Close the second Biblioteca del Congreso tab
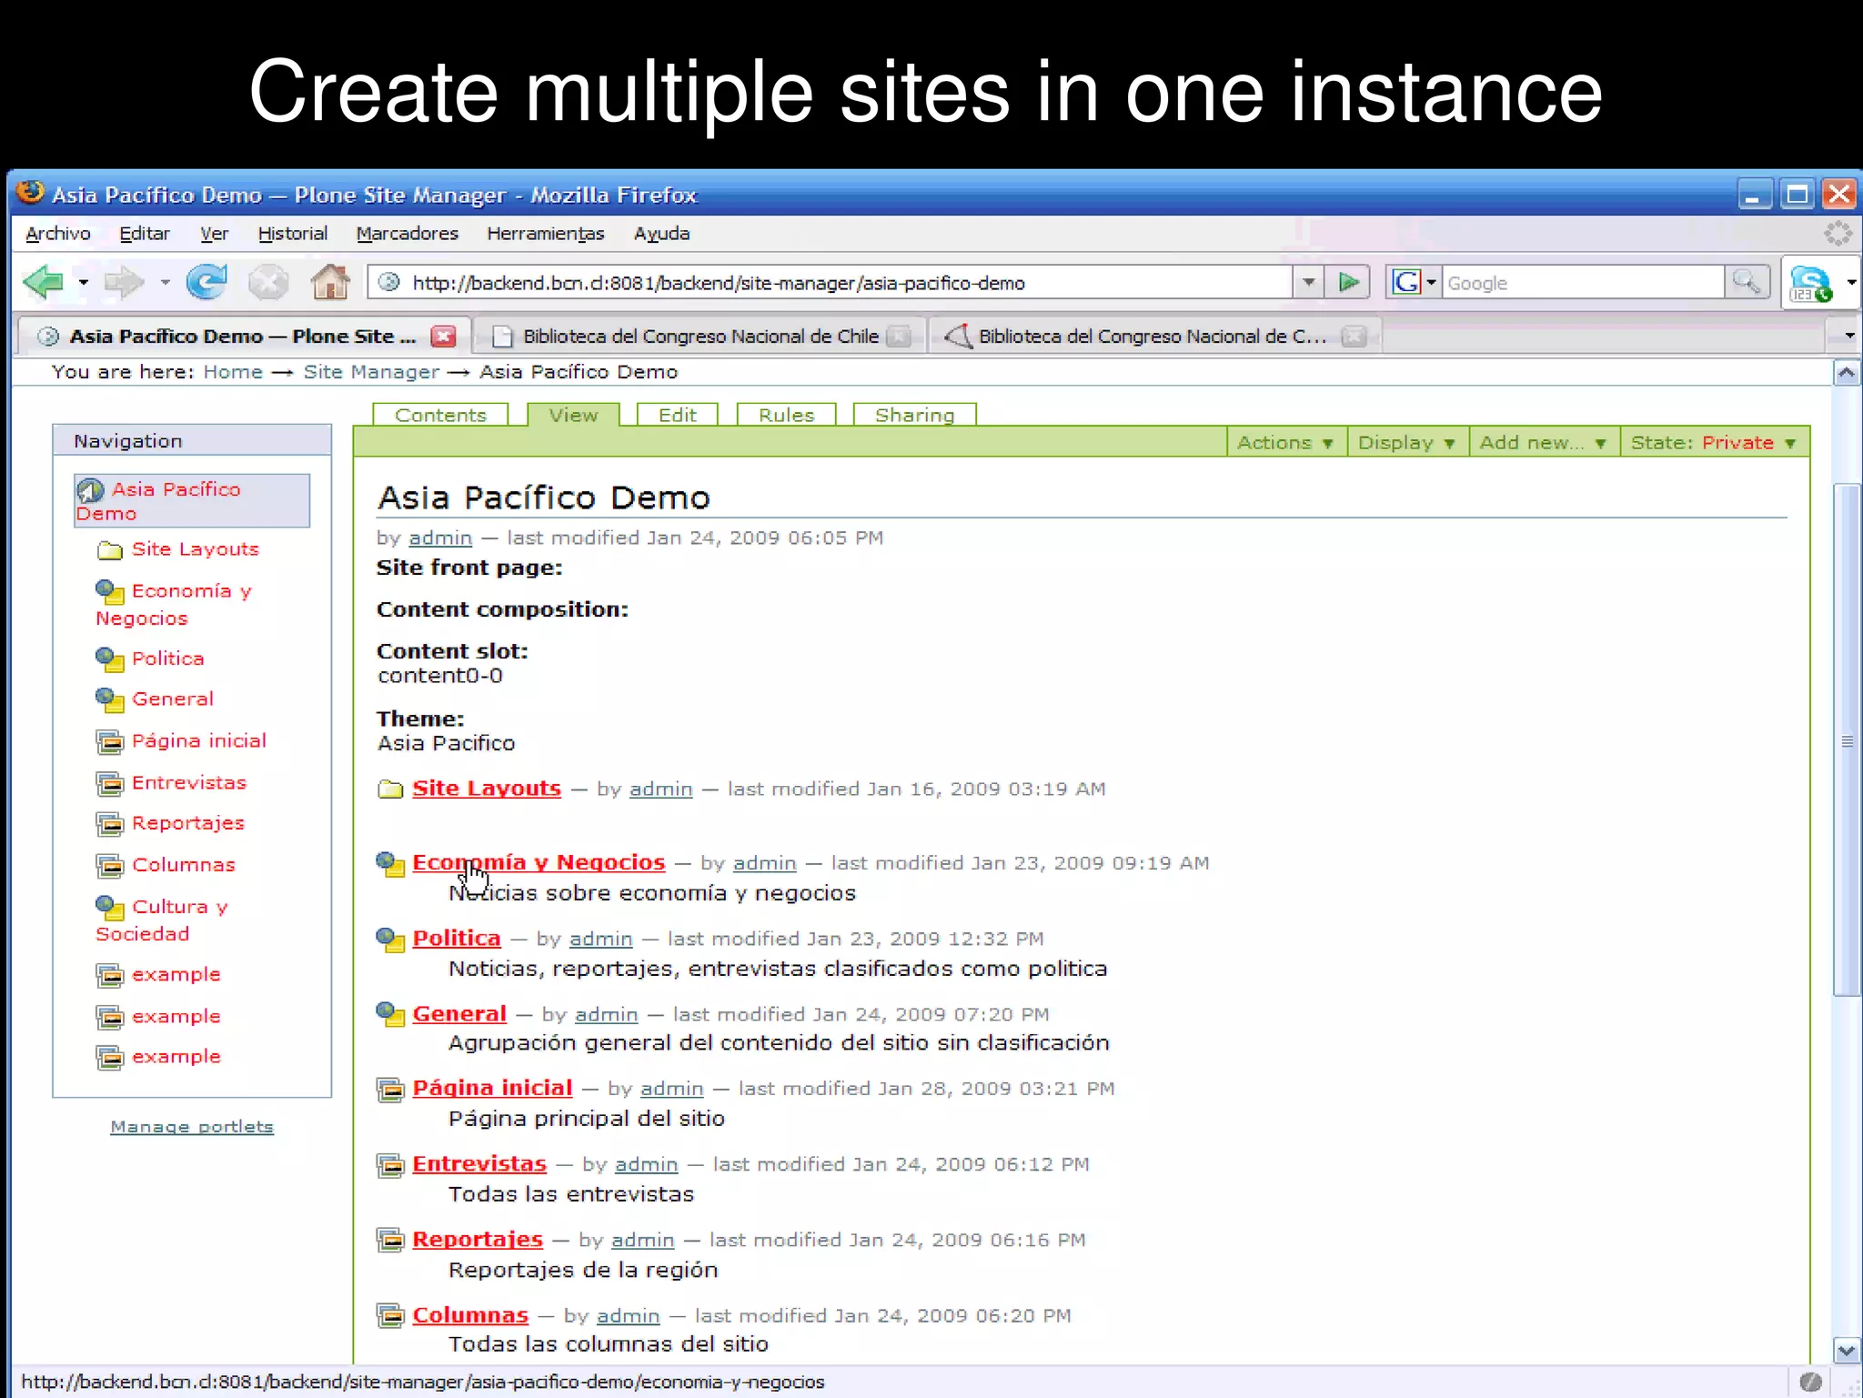Screen dimensions: 1863x1398 (1354, 337)
